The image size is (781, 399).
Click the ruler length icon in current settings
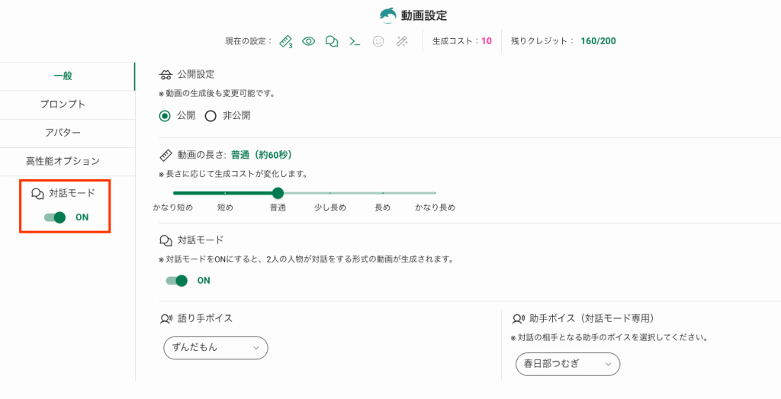point(286,41)
